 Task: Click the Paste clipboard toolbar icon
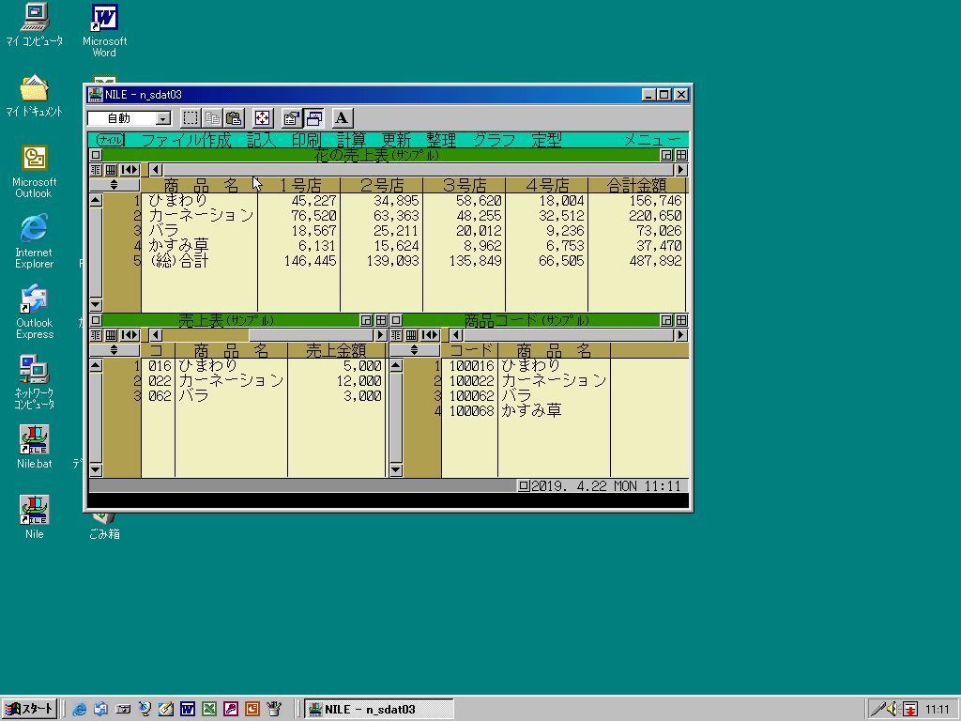coord(234,118)
